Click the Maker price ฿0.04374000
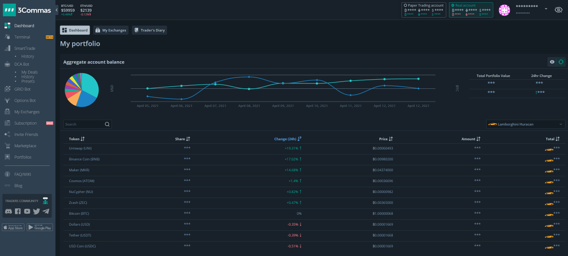 (383, 170)
